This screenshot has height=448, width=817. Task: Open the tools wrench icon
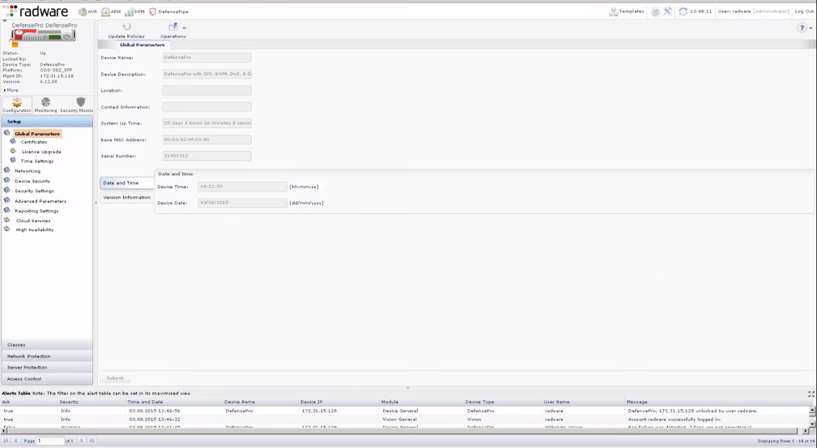tap(668, 11)
